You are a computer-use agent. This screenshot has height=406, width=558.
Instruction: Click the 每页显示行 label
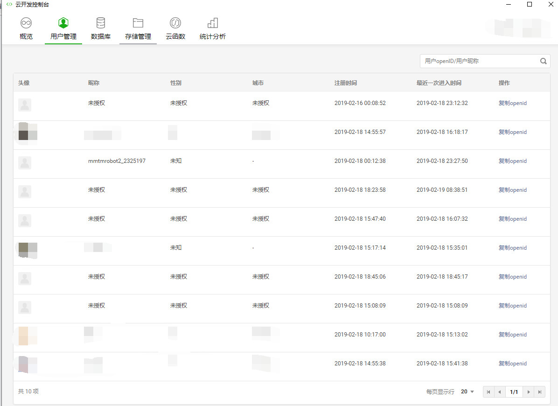pyautogui.click(x=440, y=392)
